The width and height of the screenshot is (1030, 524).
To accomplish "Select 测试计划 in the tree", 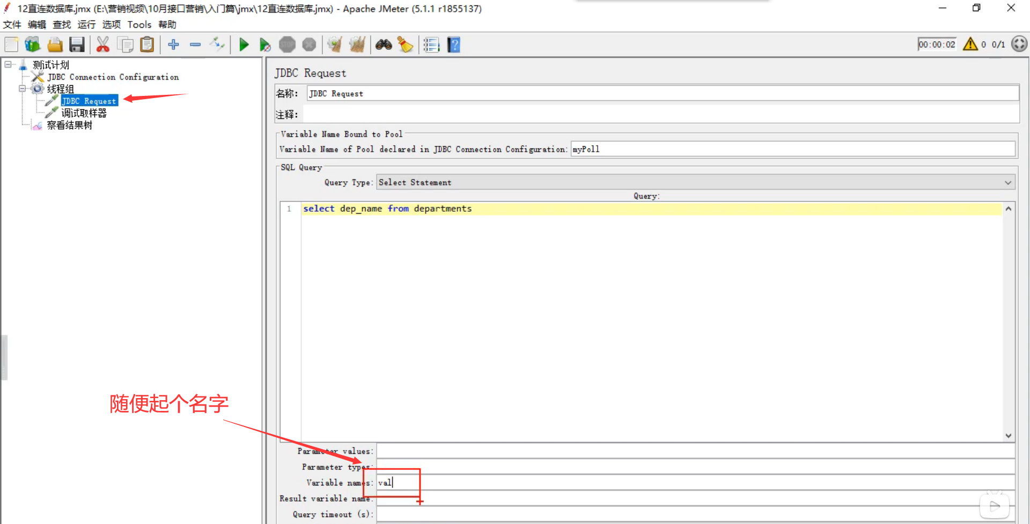I will [x=51, y=65].
